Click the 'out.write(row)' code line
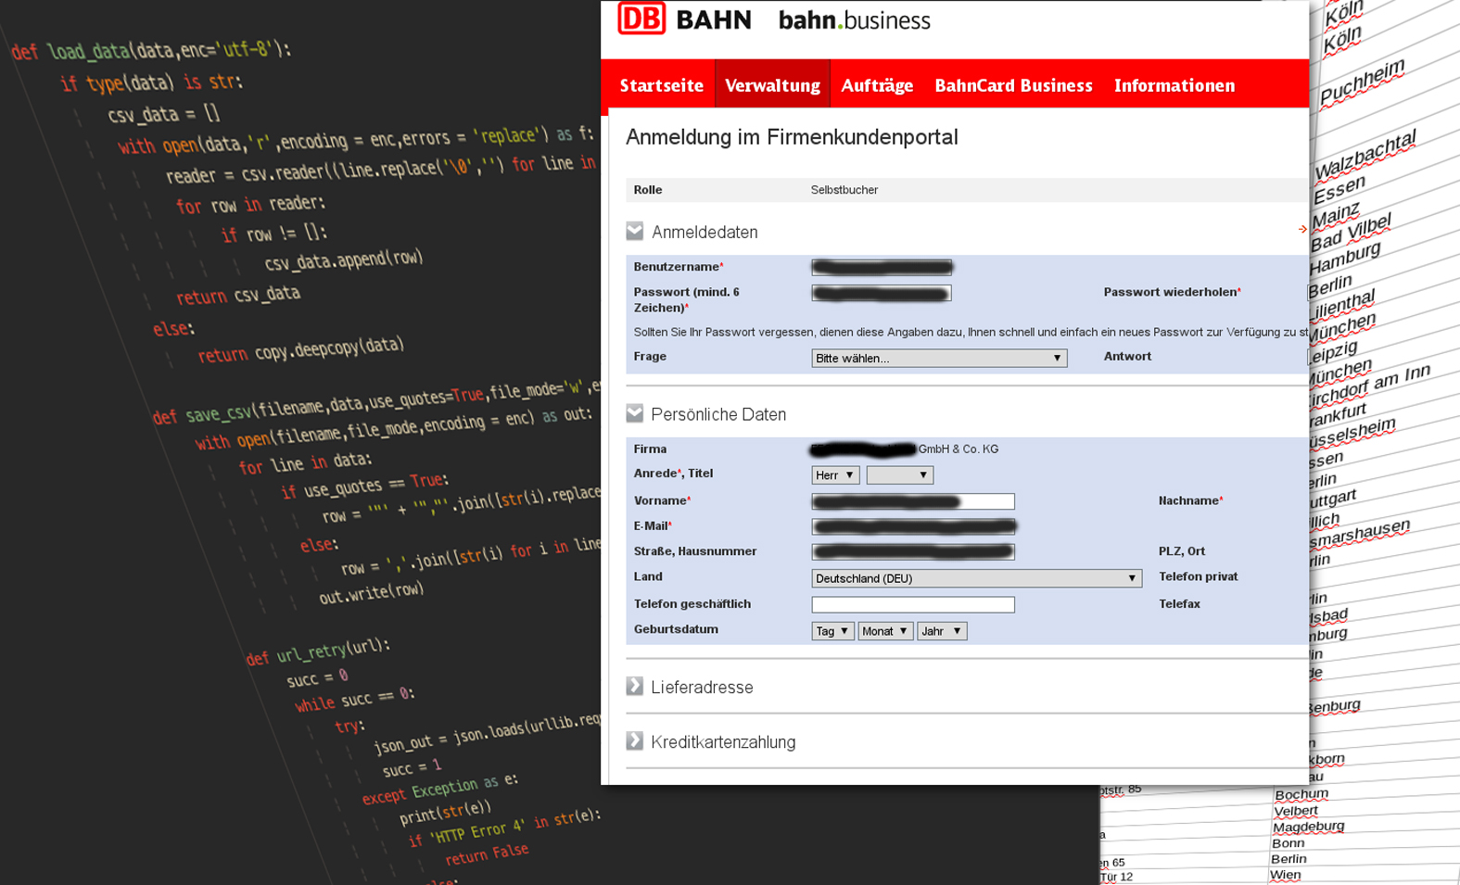Screen dimensions: 1460x885 point(371,593)
